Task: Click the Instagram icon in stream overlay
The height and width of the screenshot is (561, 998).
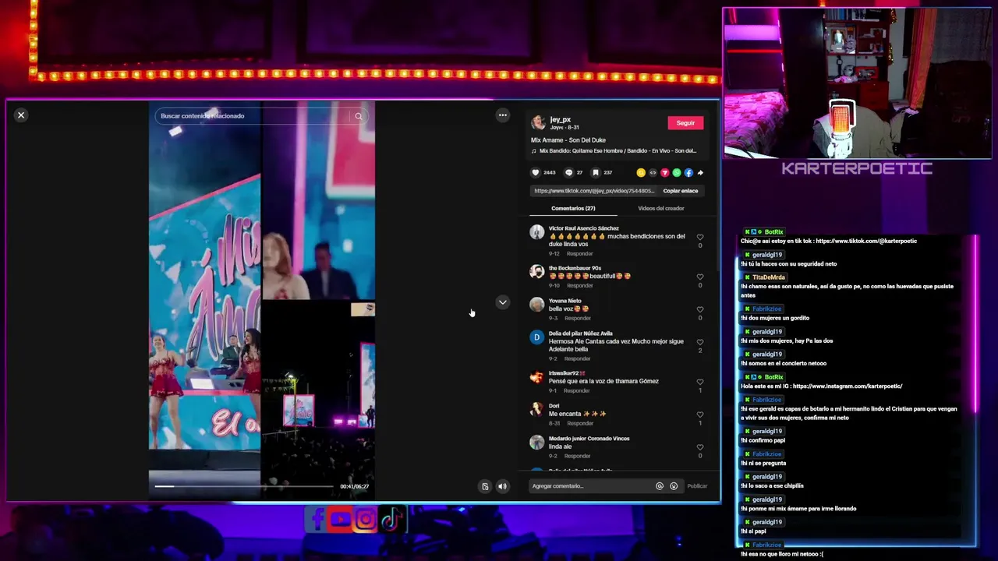Action: pyautogui.click(x=366, y=519)
